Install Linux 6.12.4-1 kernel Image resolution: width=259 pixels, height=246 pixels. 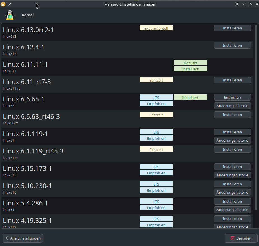[x=232, y=45]
